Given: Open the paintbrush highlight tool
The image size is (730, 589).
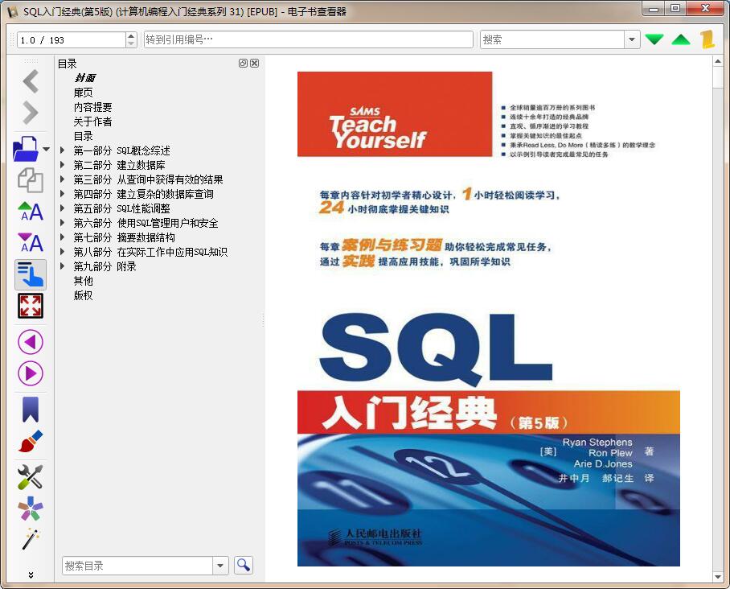Looking at the screenshot, I should click(x=31, y=441).
